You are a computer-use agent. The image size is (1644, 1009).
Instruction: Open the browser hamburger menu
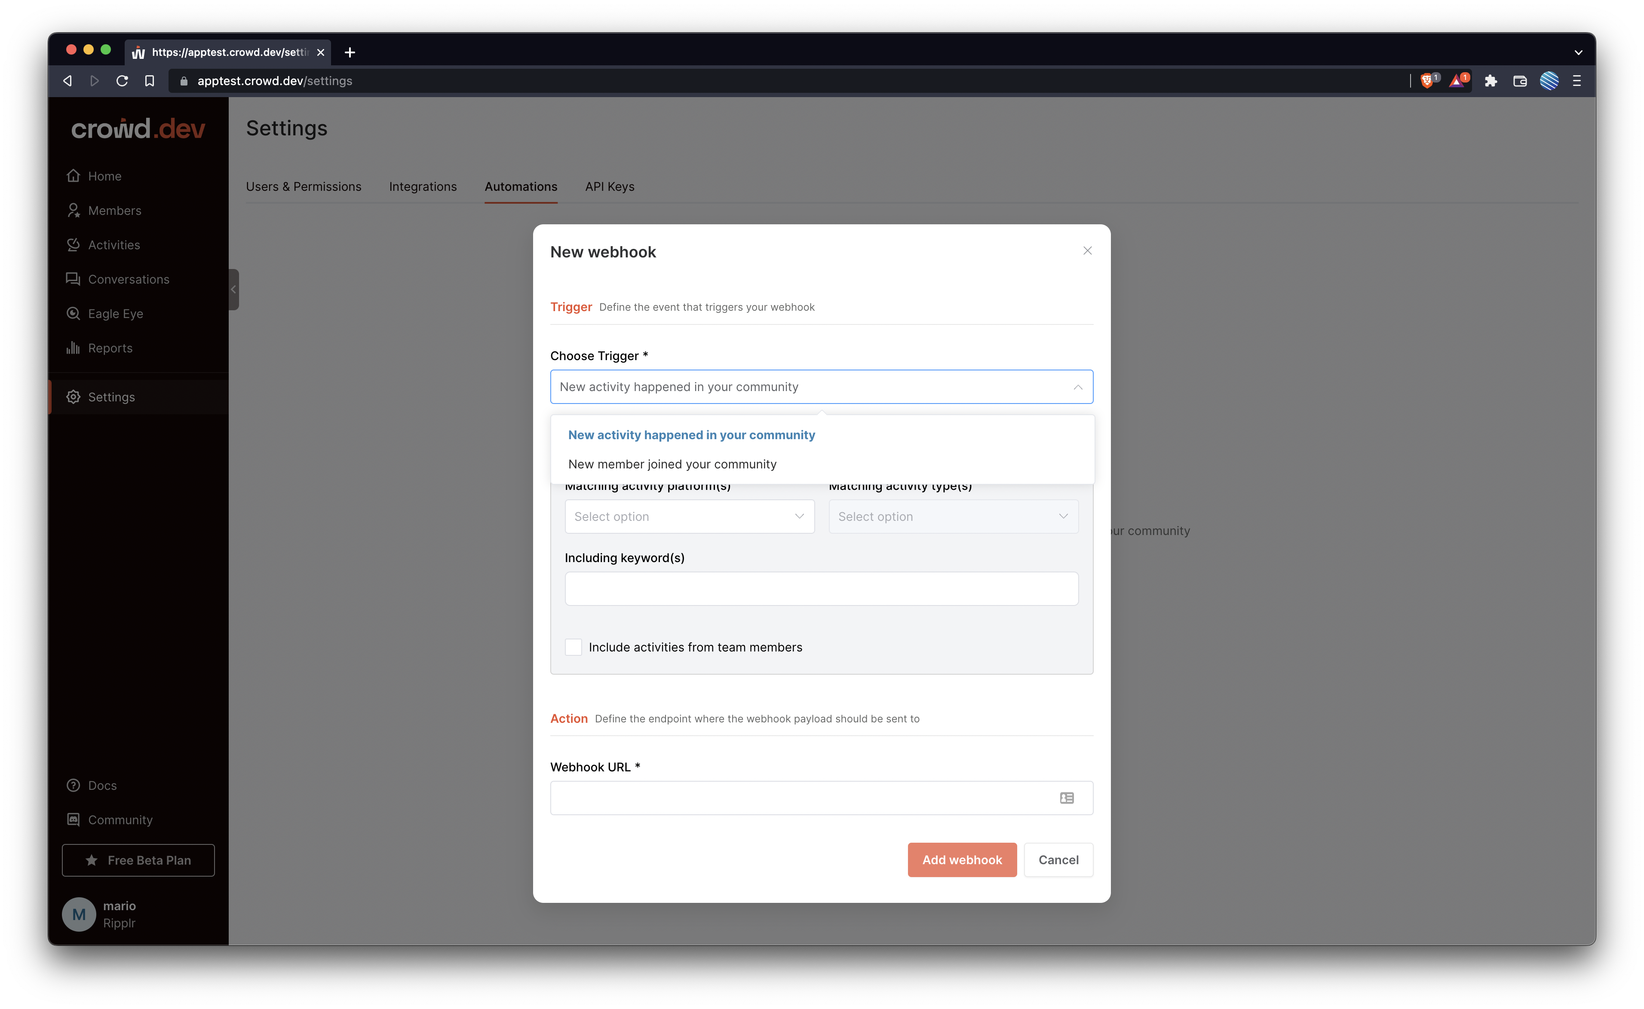pyautogui.click(x=1577, y=81)
